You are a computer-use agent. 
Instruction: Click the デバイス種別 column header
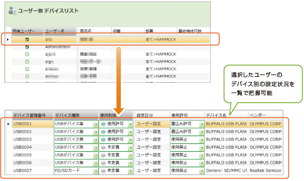click(76, 115)
